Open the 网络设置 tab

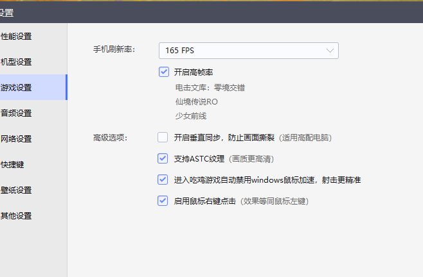(17, 139)
